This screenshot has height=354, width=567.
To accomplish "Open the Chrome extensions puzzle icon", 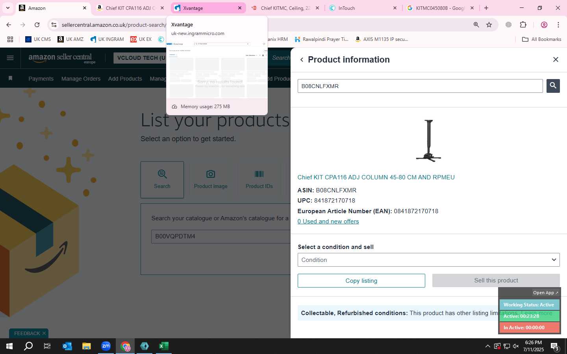I will [523, 25].
